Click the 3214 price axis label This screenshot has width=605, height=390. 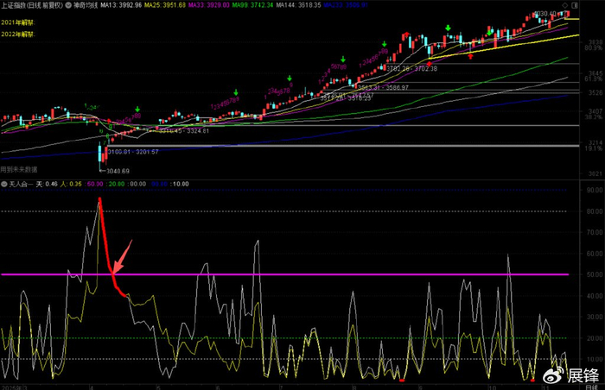click(x=595, y=143)
